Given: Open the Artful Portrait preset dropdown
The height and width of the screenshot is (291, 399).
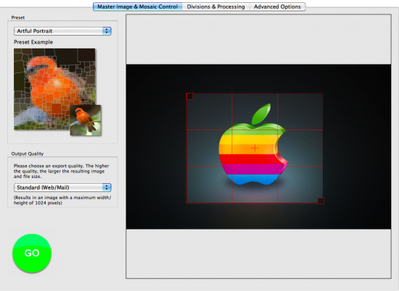Looking at the screenshot, I should coord(62,31).
